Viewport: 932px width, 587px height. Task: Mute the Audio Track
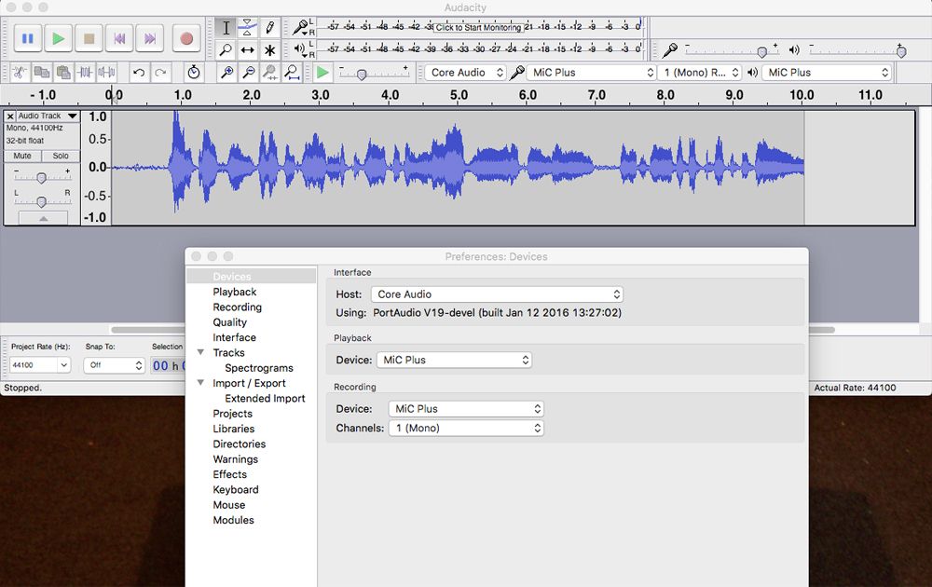pos(22,156)
